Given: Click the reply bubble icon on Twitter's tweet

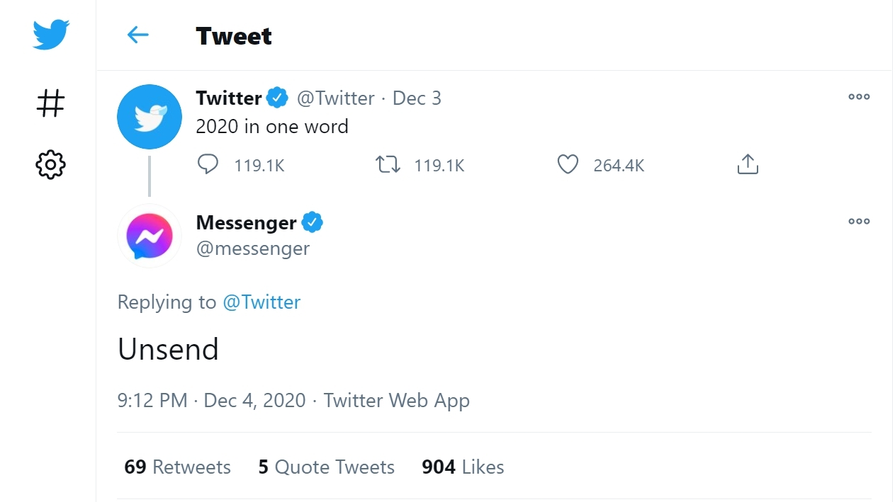Looking at the screenshot, I should point(208,165).
